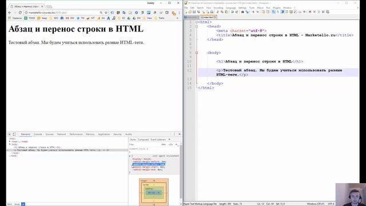Expand the head node in DOM tree

coord(10,141)
